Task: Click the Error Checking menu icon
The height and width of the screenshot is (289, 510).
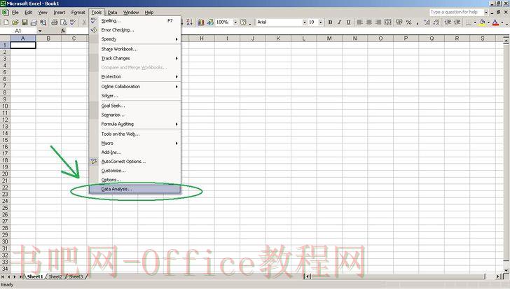Action: [94, 30]
